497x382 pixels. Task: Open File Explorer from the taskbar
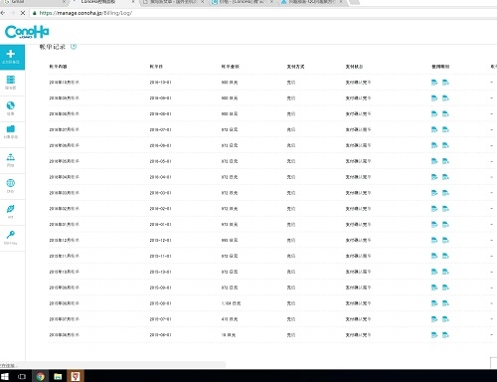pos(58,376)
